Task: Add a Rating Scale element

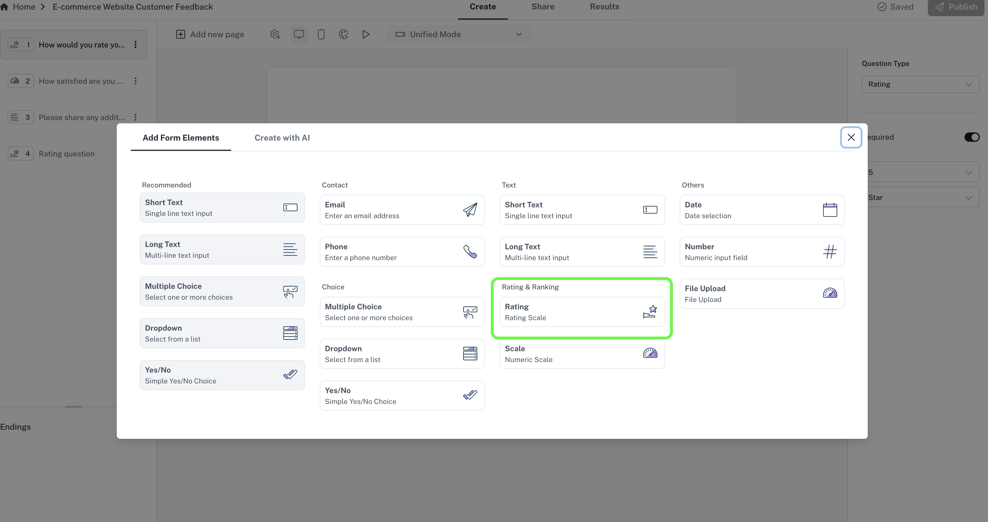Action: coord(581,312)
